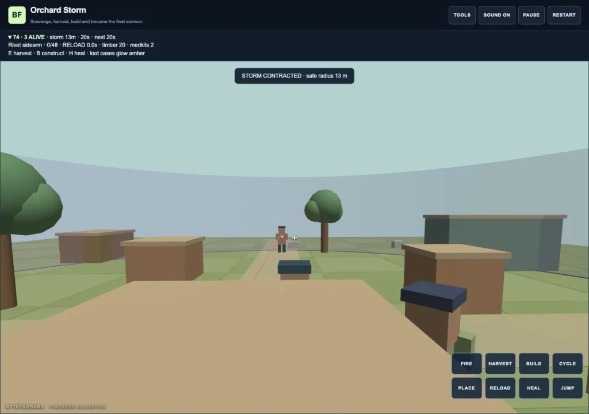Viewport: 589px width, 414px height.
Task: Tap the JUMP action button
Action: coord(567,388)
